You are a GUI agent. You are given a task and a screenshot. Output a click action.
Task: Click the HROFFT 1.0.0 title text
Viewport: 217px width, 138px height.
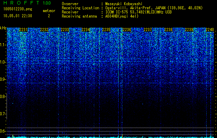coord(27,3)
